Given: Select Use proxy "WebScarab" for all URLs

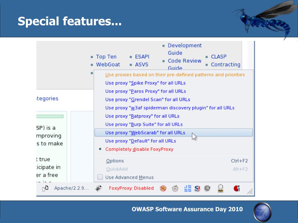Looking at the screenshot, I should (174, 132).
